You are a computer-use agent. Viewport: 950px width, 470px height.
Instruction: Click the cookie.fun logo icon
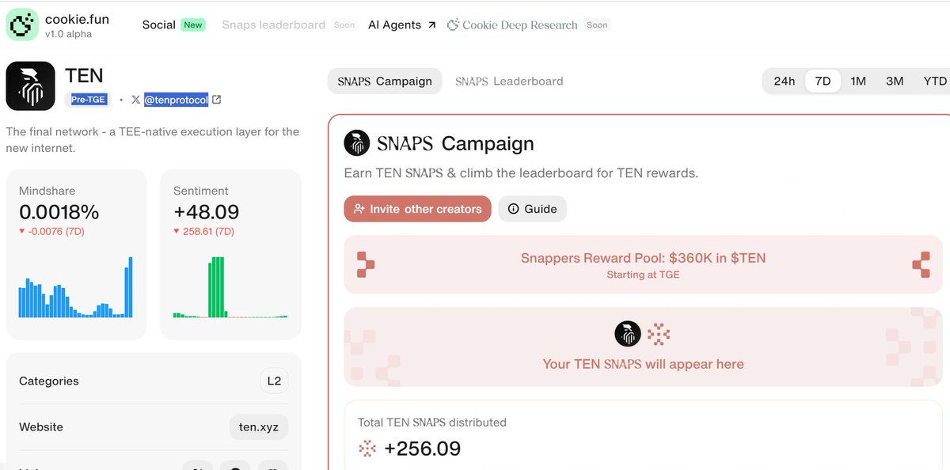coord(22,25)
